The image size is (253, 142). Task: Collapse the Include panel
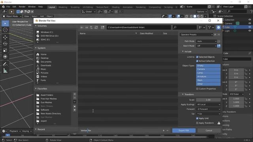coord(183,52)
